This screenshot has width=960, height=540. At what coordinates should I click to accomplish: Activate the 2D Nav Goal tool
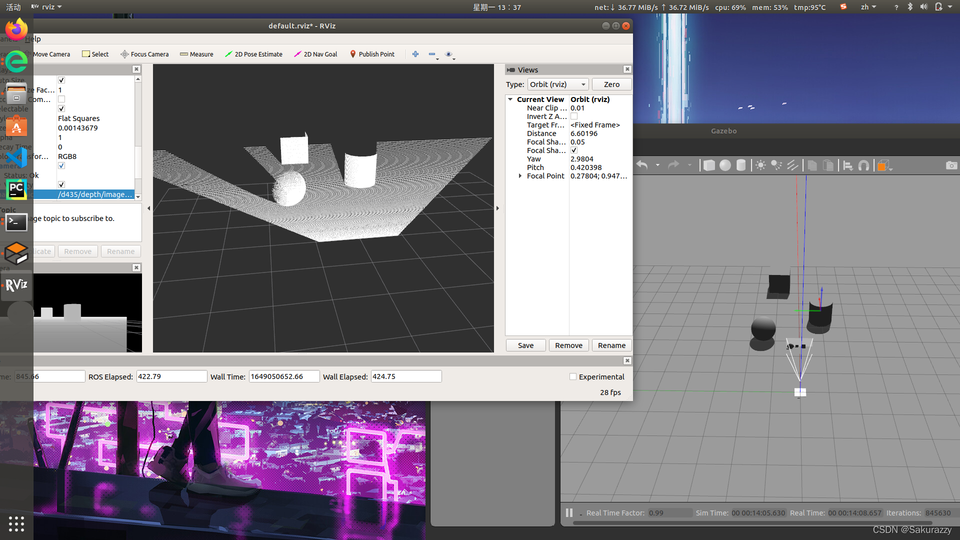[x=315, y=54]
